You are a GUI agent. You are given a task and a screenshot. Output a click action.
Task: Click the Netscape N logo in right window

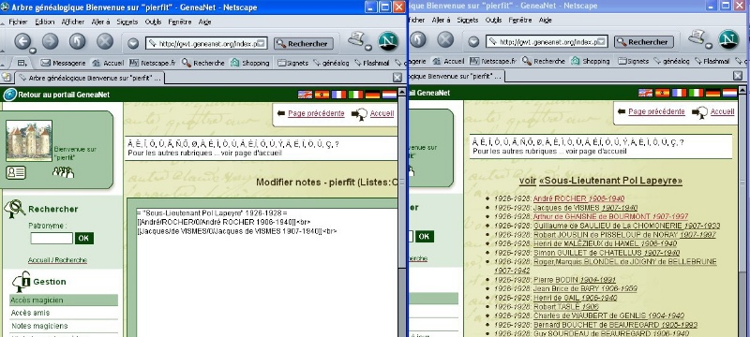click(729, 39)
